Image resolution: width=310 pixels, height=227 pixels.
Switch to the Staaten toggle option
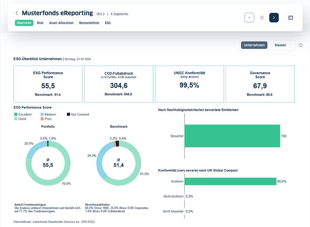pyautogui.click(x=280, y=45)
